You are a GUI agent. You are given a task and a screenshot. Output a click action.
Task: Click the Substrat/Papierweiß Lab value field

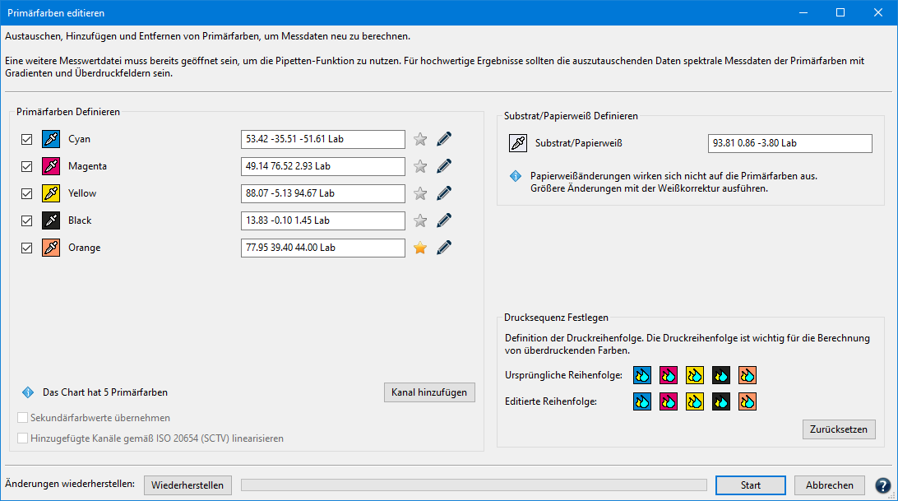coord(789,143)
